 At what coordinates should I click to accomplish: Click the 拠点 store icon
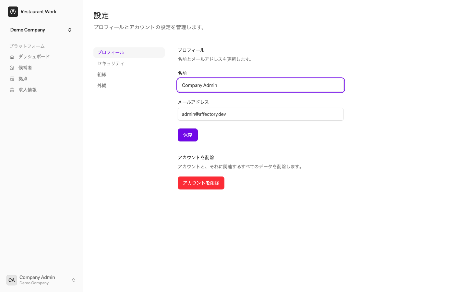12,79
